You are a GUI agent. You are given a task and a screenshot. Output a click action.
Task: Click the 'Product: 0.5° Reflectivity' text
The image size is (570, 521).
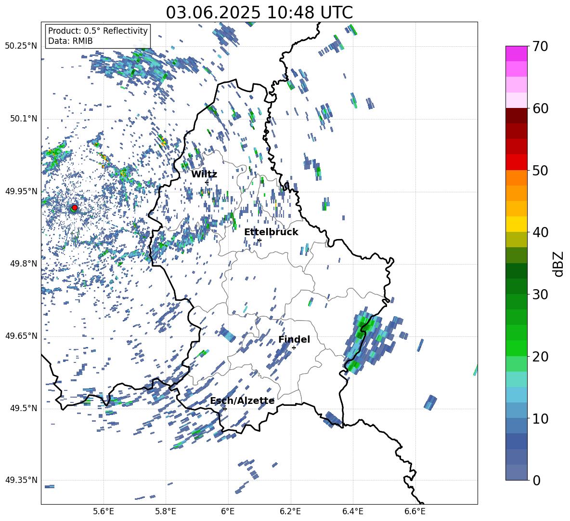click(98, 30)
